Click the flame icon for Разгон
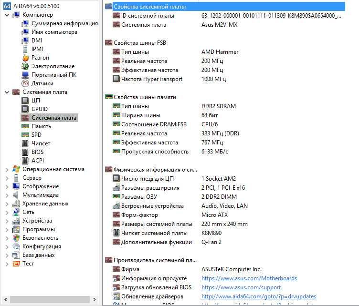Image resolution: width=359 pixels, height=306 pixels. [25, 58]
